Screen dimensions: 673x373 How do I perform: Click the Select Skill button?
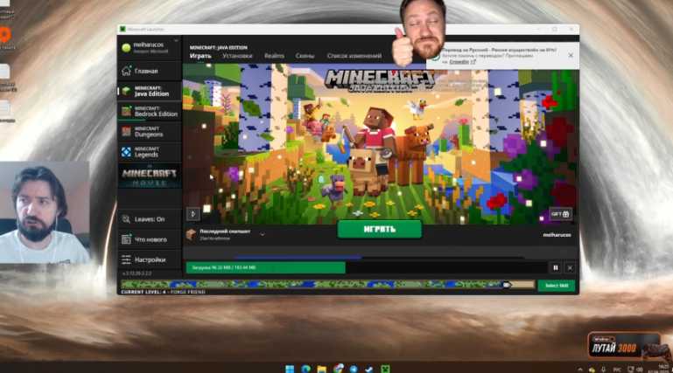557,286
